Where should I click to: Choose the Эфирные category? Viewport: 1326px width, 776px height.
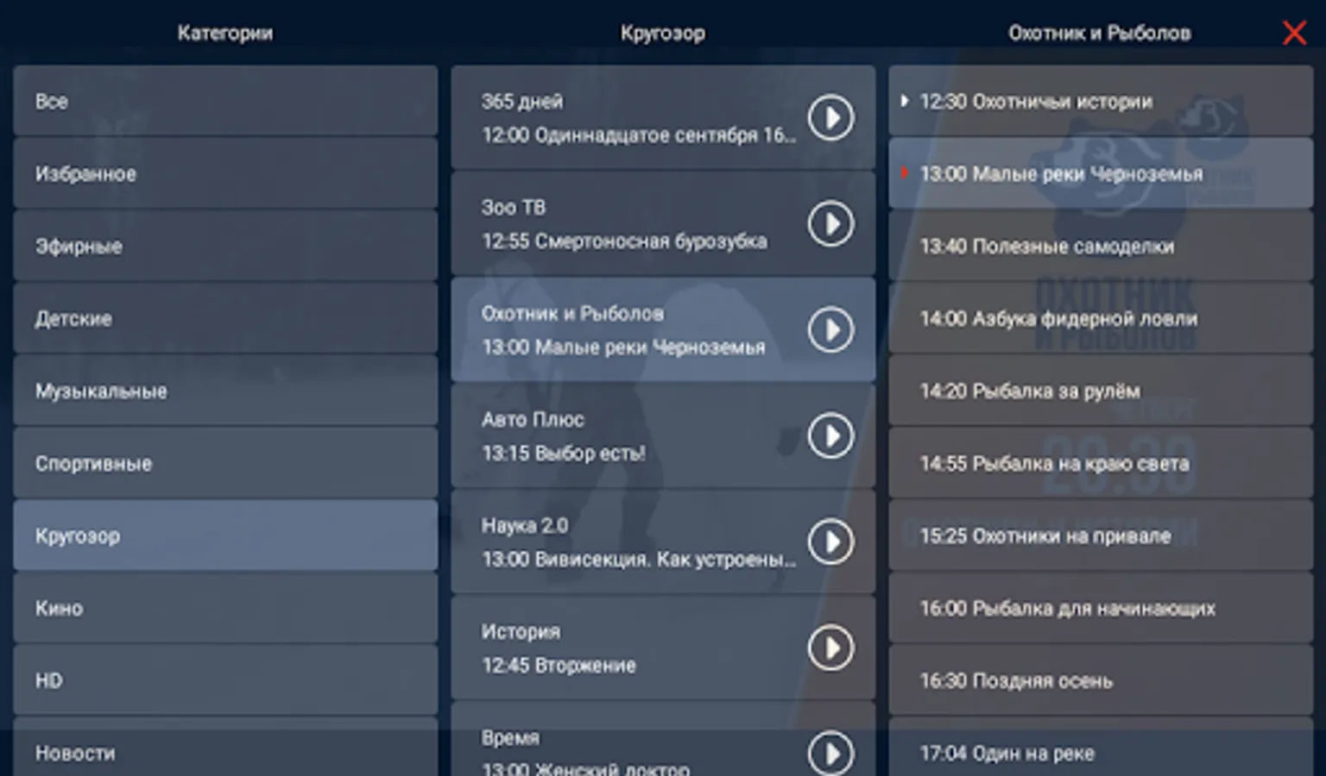[x=225, y=246]
